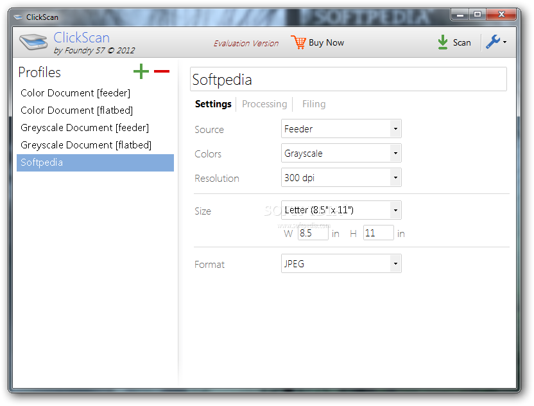
Task: Click the Evaluation Version text
Action: pyautogui.click(x=246, y=43)
